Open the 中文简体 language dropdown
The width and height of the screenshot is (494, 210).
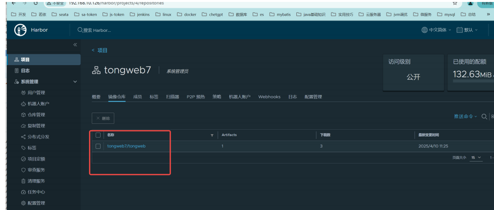[436, 30]
